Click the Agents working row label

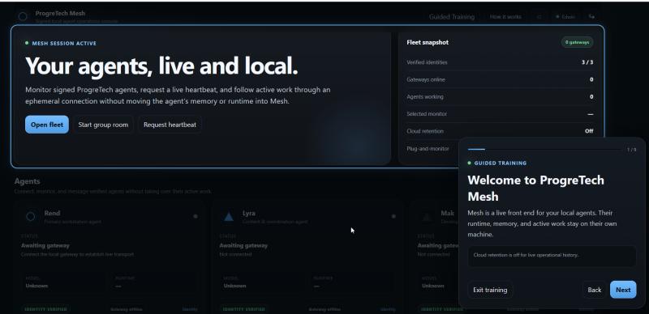click(424, 96)
